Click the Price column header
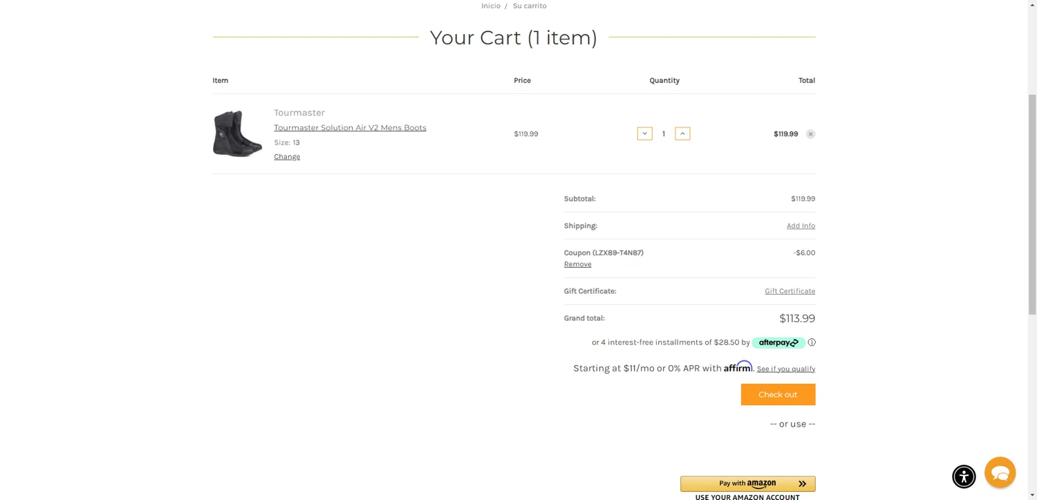1037x500 pixels. (522, 81)
